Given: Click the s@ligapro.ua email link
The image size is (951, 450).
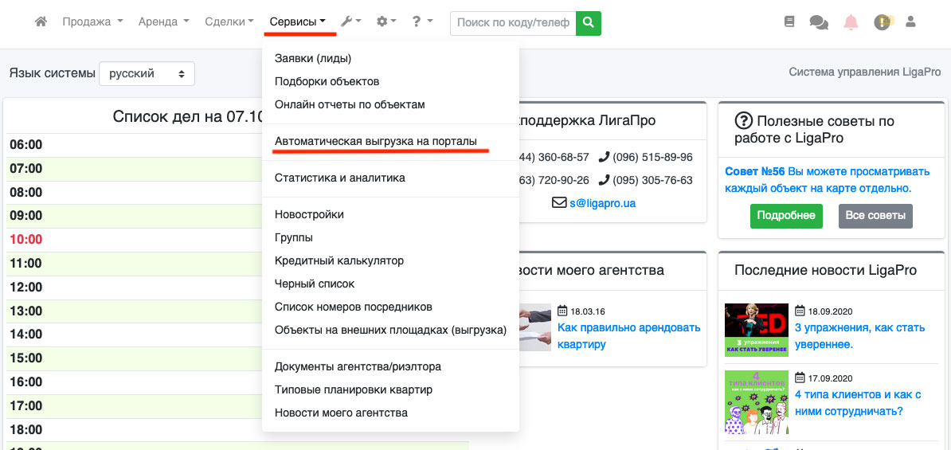Looking at the screenshot, I should coord(602,203).
